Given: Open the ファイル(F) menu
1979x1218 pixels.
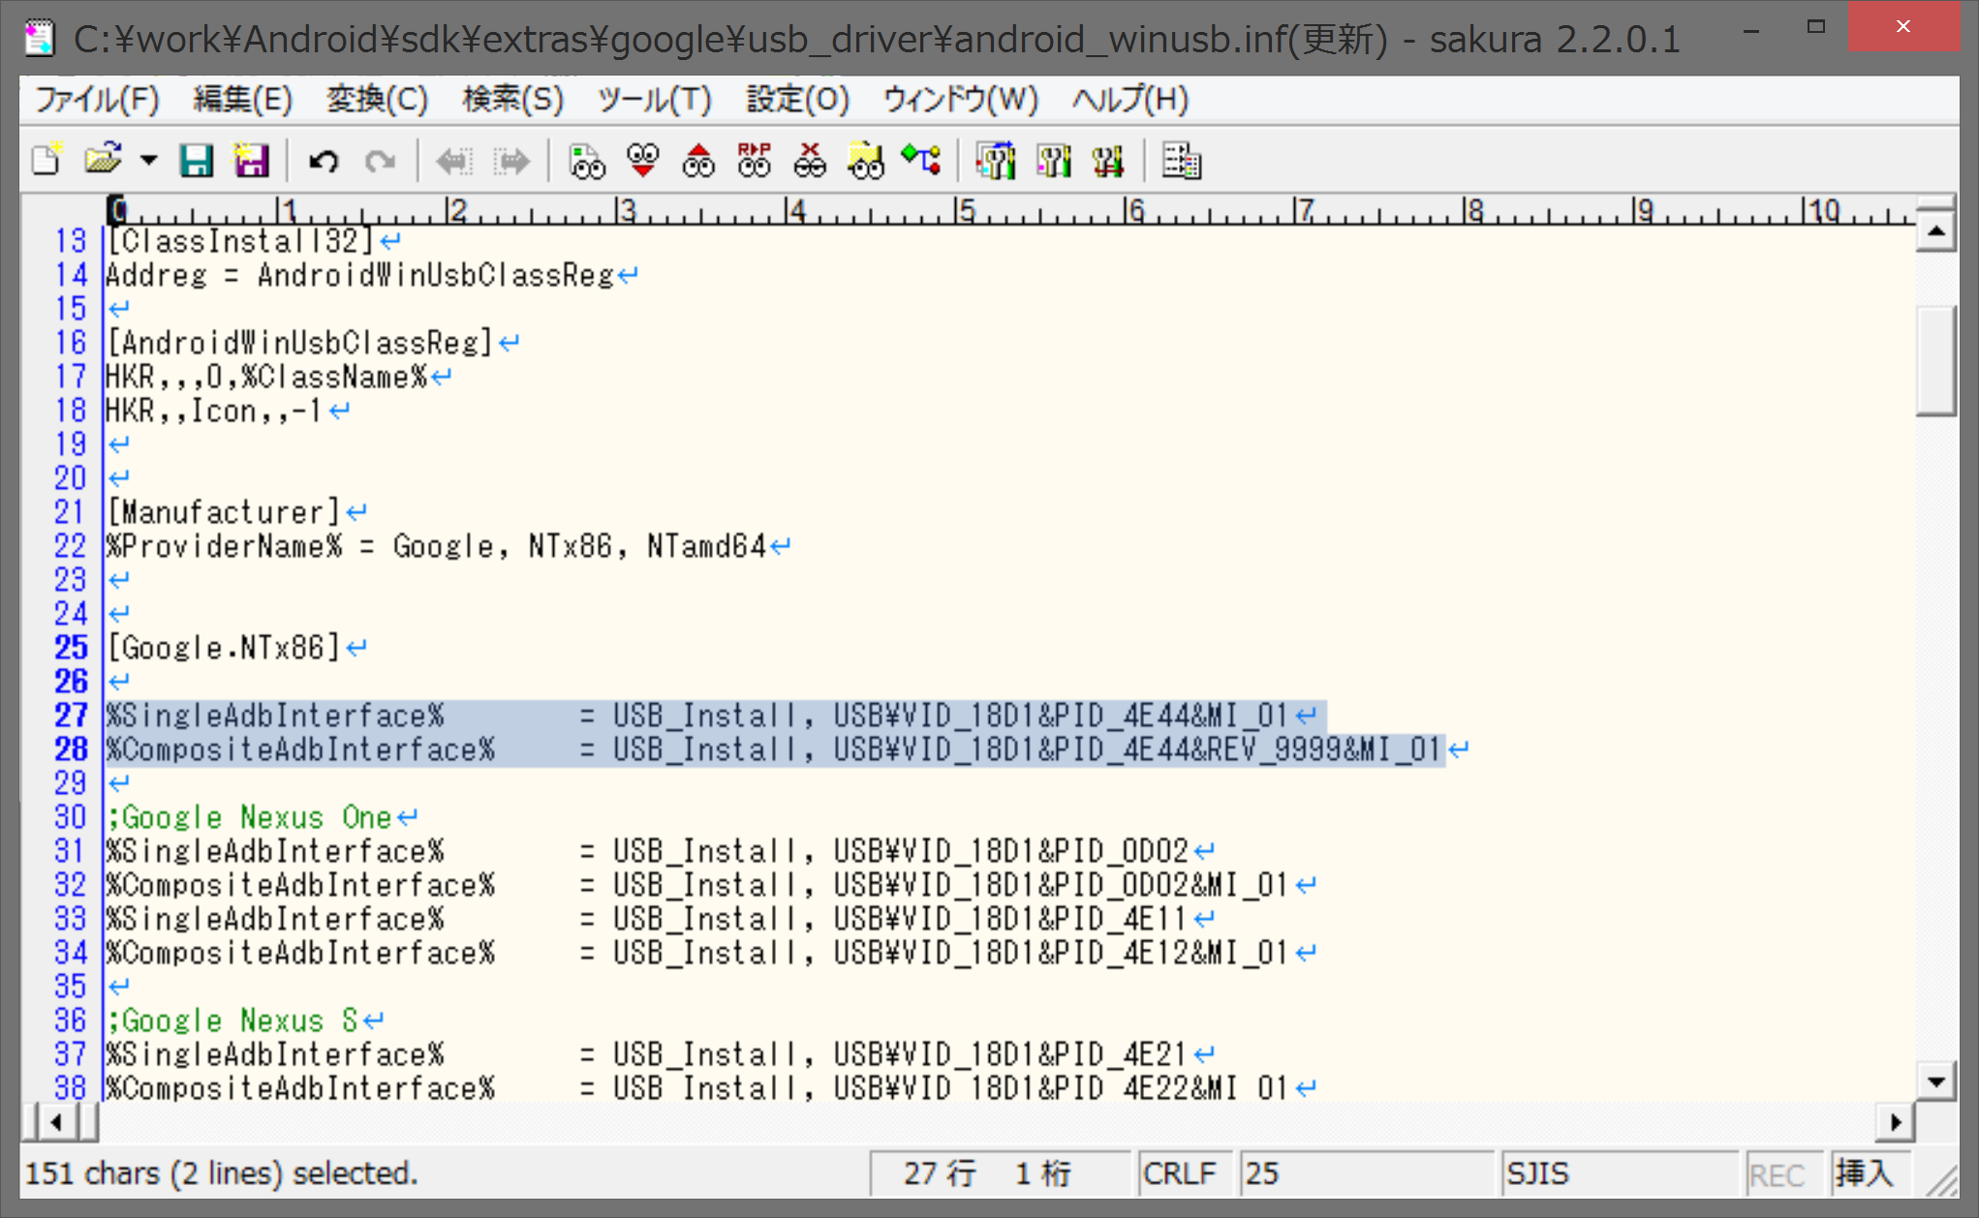Looking at the screenshot, I should click(x=97, y=100).
